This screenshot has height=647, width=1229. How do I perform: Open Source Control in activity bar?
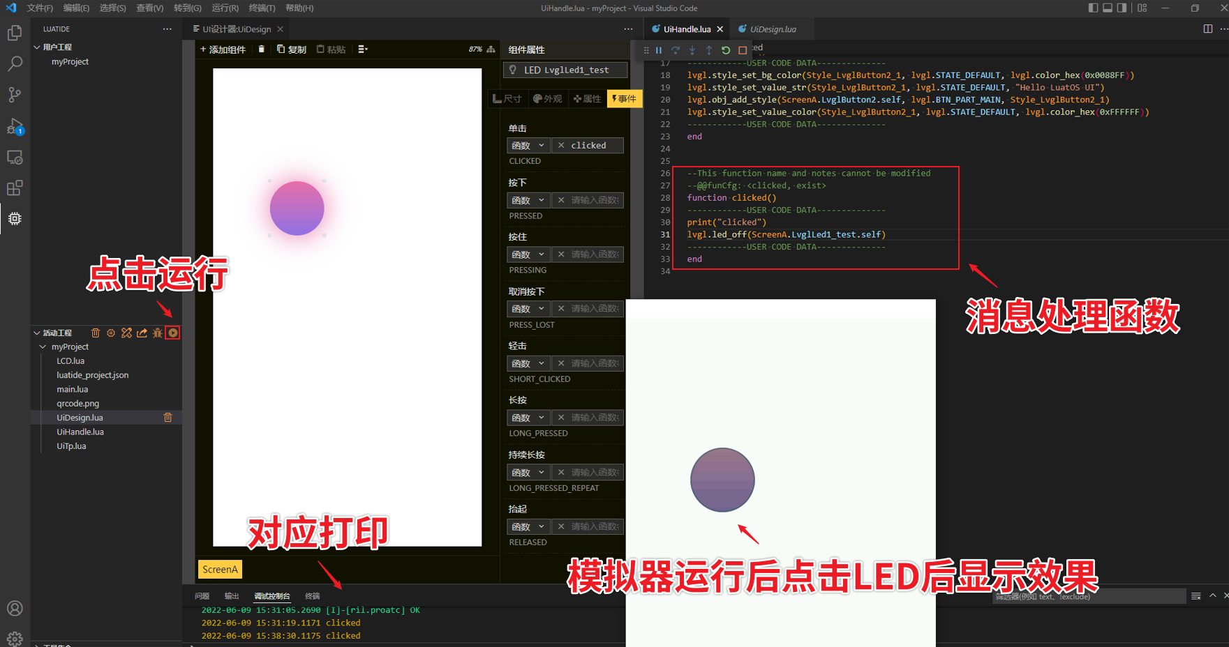coord(15,95)
